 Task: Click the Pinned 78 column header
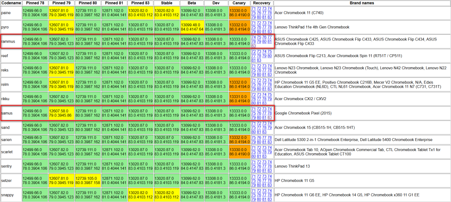click(35, 3)
